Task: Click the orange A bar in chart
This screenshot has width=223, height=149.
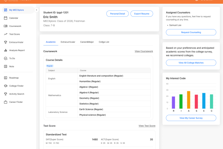Action: pos(188,100)
